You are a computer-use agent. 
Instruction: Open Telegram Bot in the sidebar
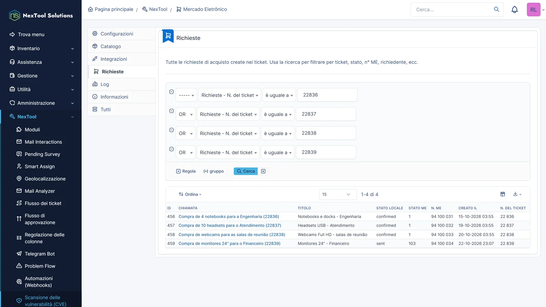pos(40,254)
